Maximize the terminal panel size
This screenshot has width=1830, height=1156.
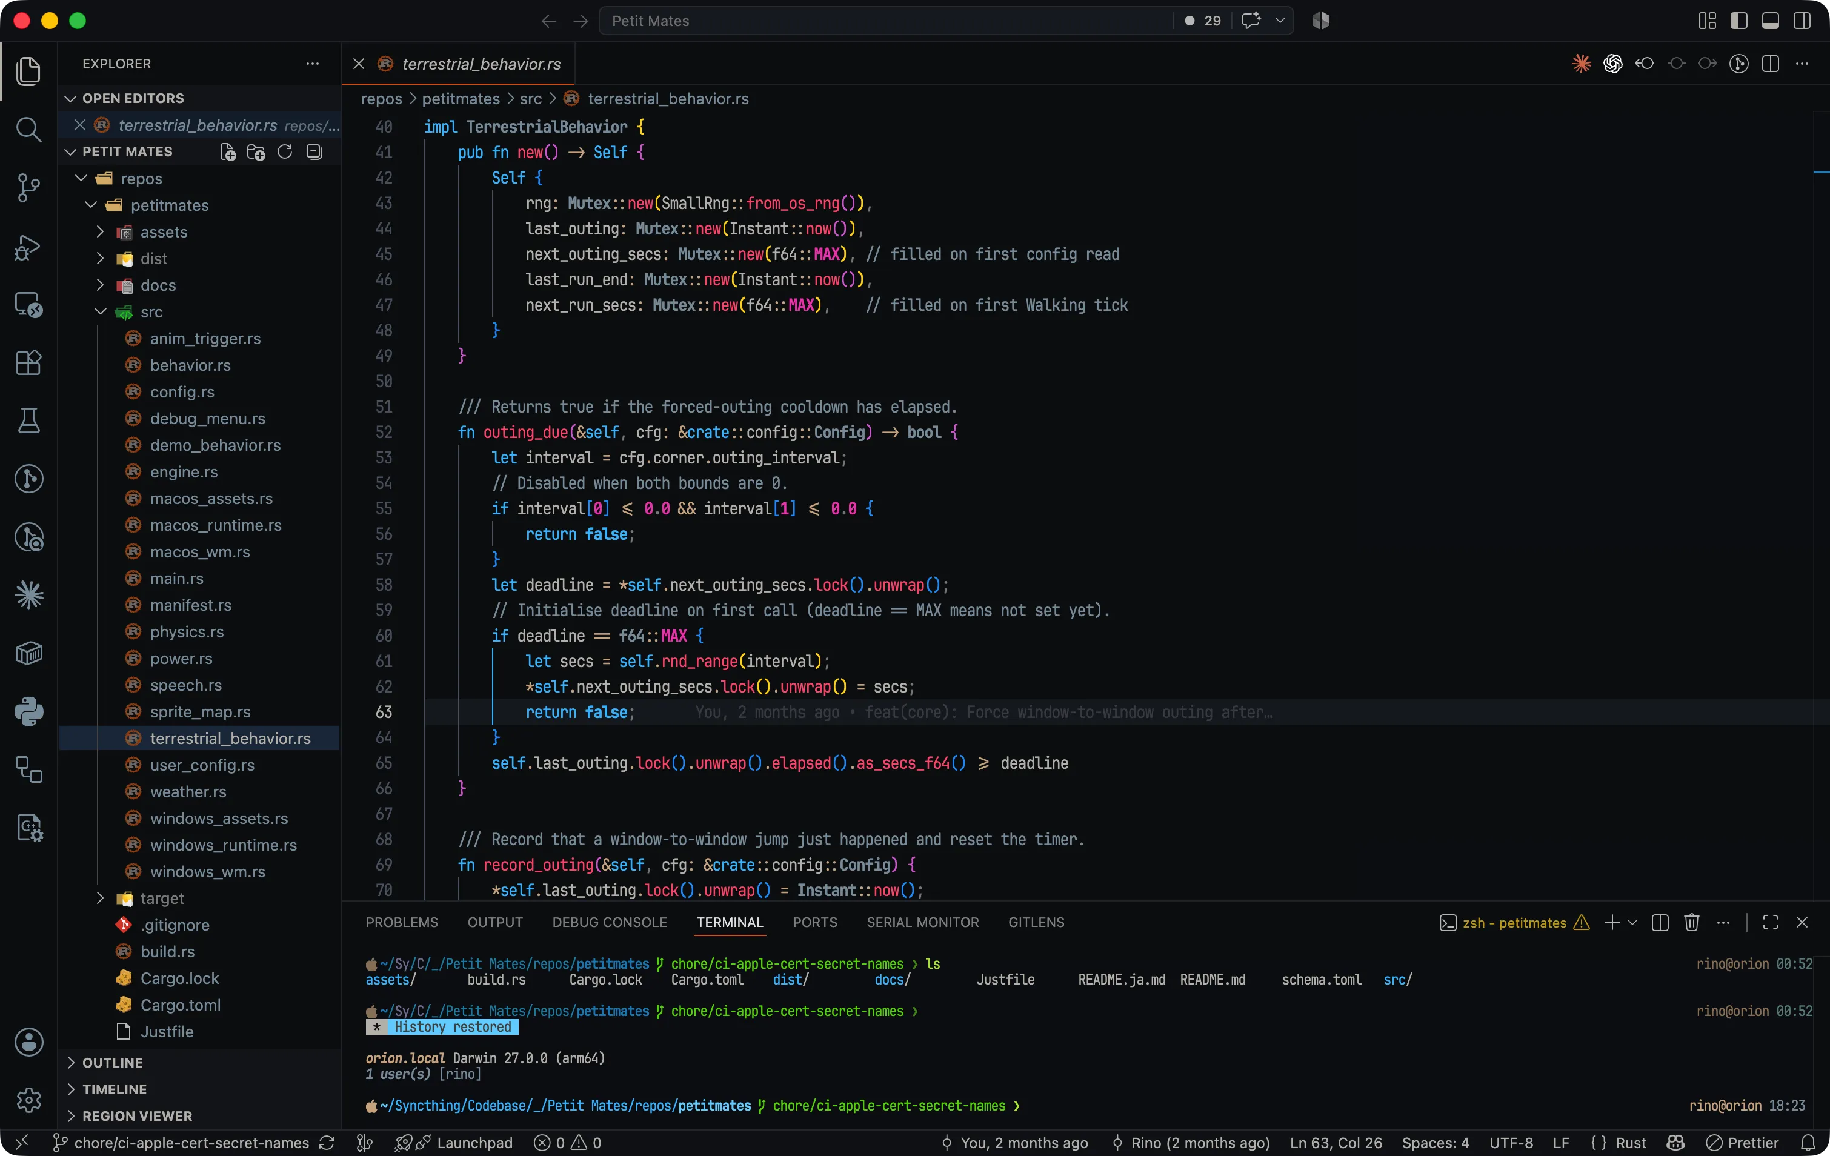(1770, 922)
